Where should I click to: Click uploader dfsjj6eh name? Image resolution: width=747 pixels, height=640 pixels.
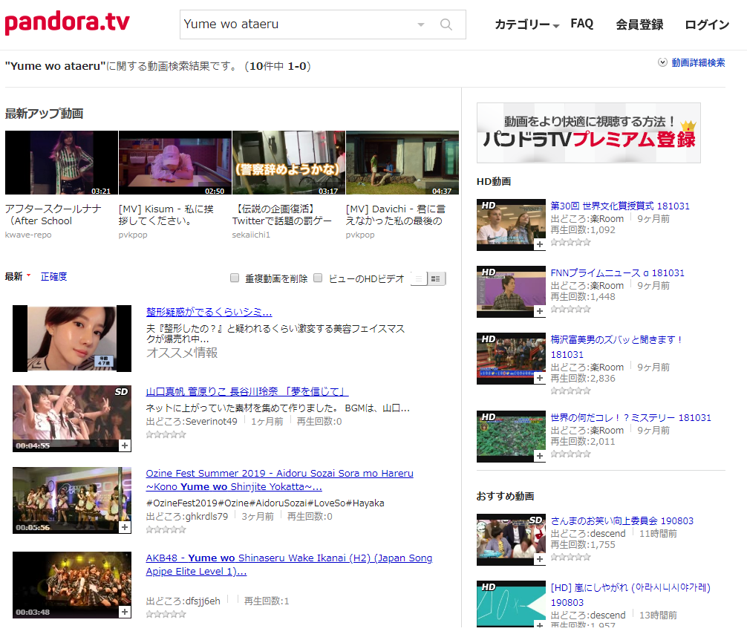[203, 601]
